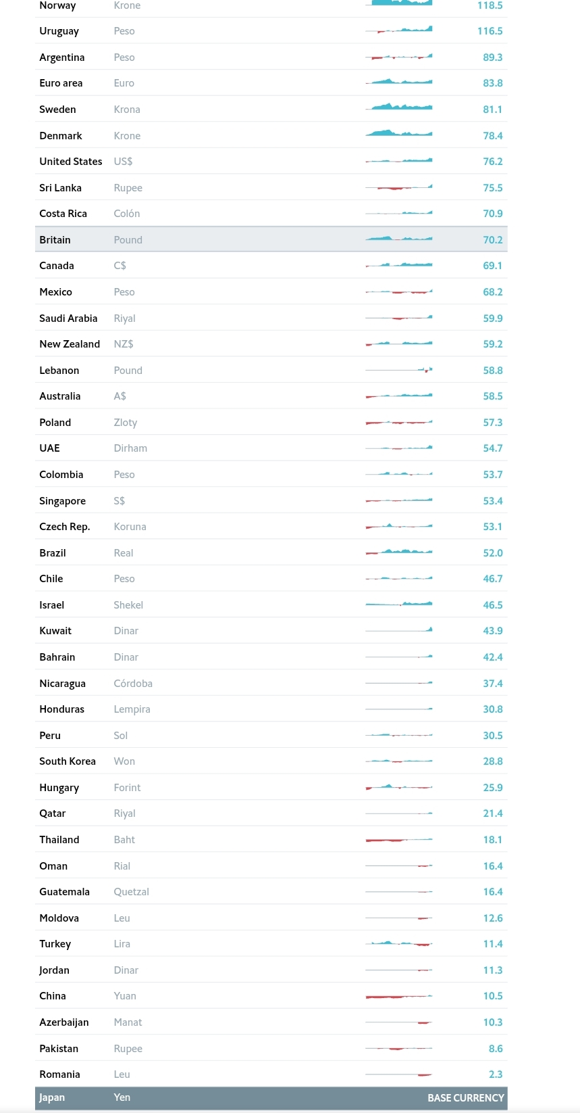This screenshot has height=1113, width=580.
Task: Select the highlighted Britain row
Action: (270, 239)
